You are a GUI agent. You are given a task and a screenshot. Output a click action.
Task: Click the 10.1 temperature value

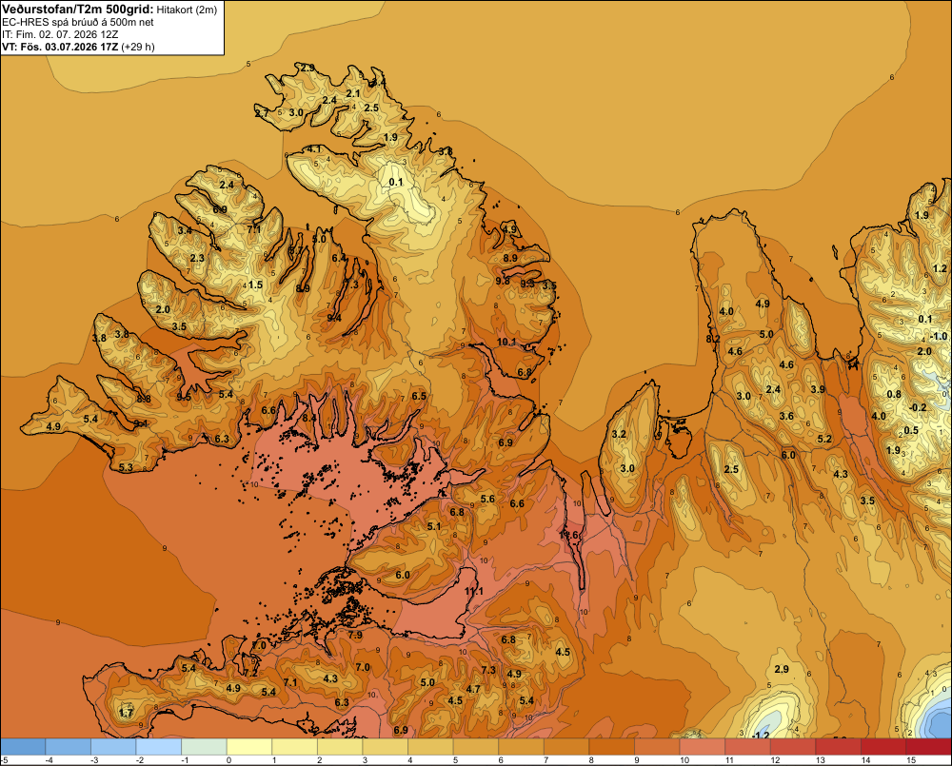pos(506,342)
